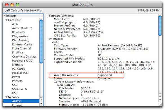The image size is (165, 110).
Task: Click the "IO80211 Family:" label
Action: tap(65, 35)
